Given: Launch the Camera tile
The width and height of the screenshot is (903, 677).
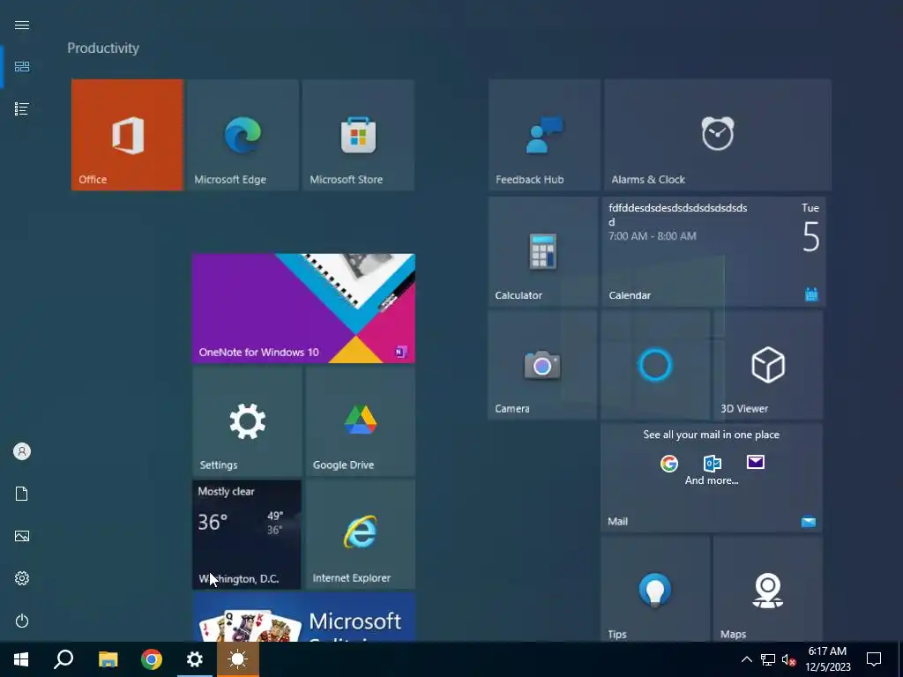Looking at the screenshot, I should (x=542, y=365).
